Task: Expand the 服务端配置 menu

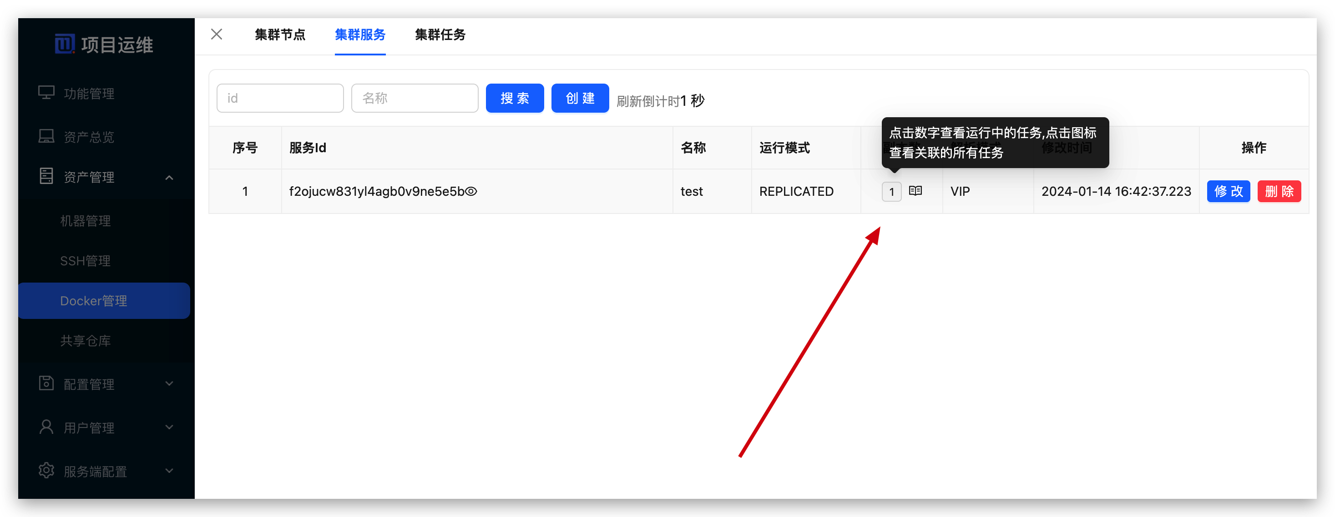Action: (169, 470)
